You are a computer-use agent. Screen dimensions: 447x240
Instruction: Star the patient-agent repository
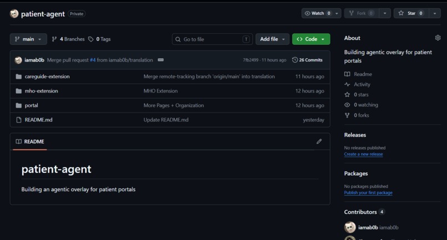point(411,13)
